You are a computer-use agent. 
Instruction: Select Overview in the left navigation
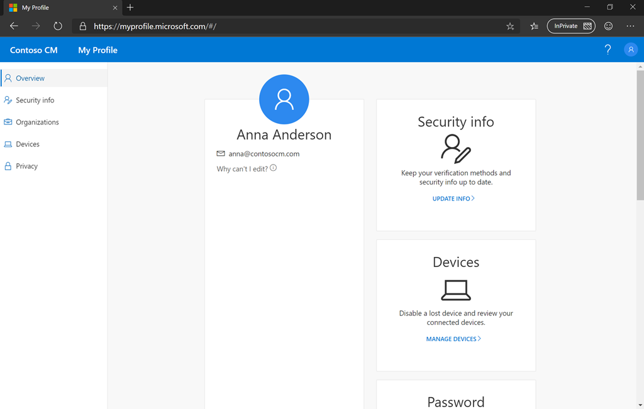coord(30,79)
